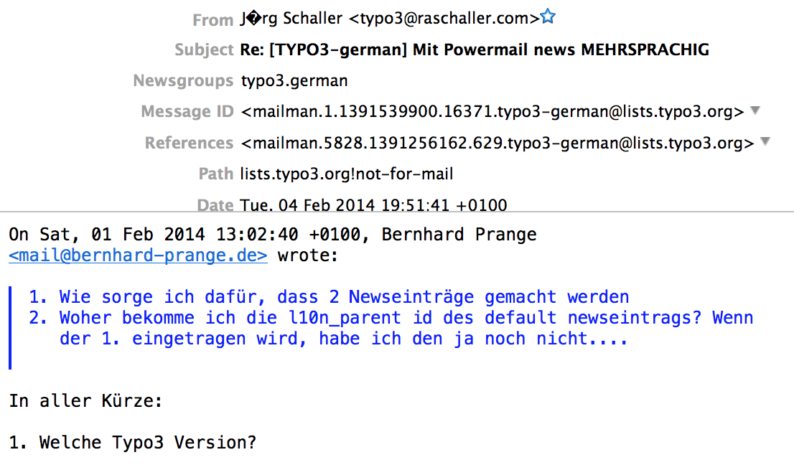Click the 'On Sat, 01 Feb 2014' attribution line

point(272,234)
